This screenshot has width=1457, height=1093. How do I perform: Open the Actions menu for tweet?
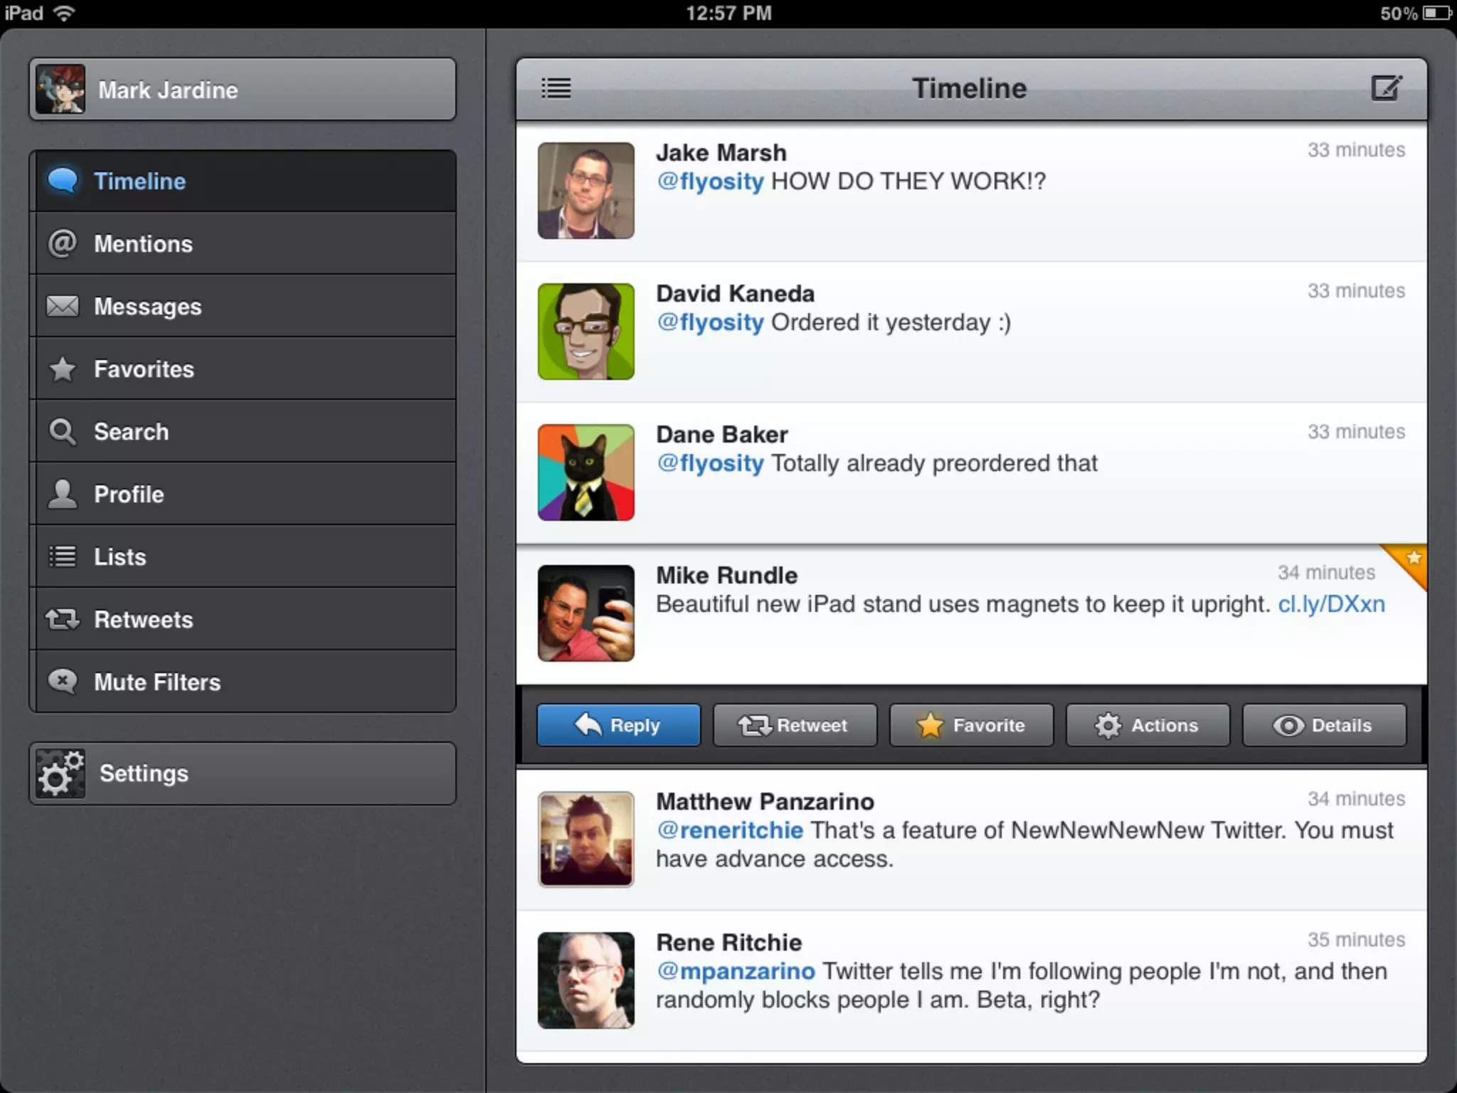coord(1148,725)
